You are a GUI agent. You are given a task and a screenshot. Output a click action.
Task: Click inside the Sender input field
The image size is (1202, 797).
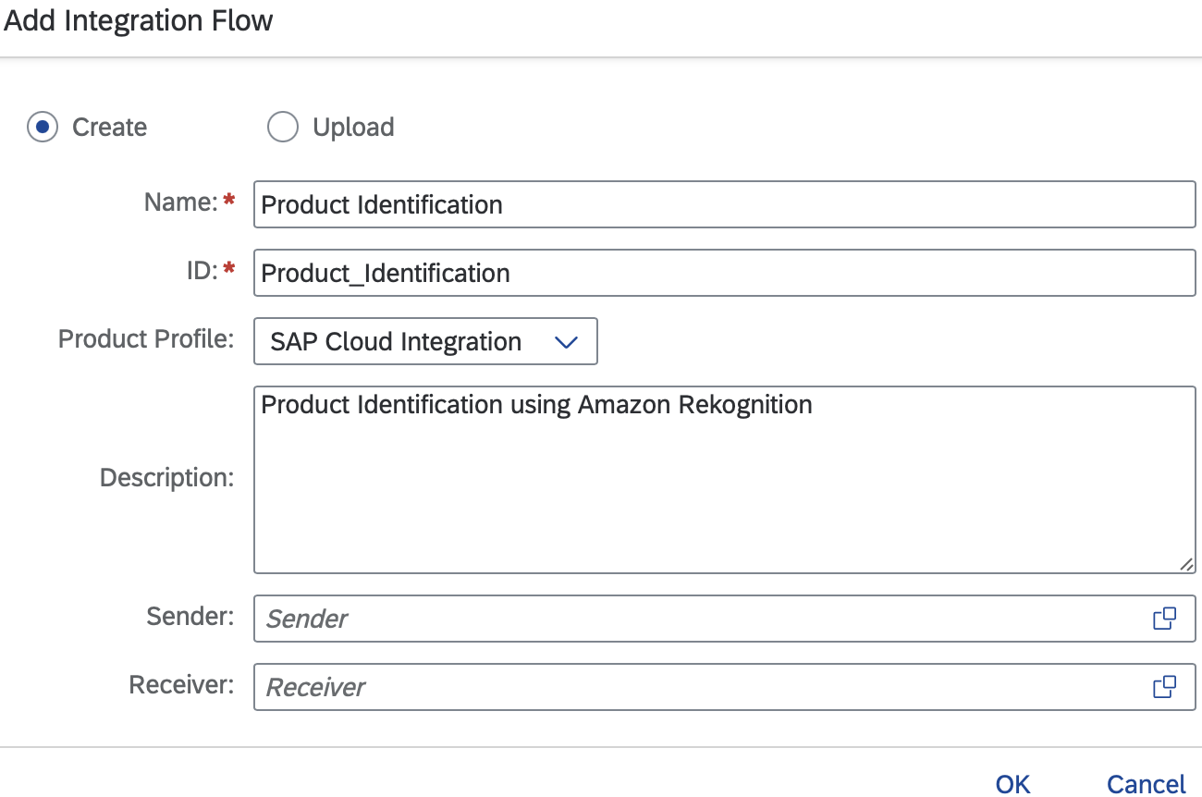pyautogui.click(x=693, y=619)
